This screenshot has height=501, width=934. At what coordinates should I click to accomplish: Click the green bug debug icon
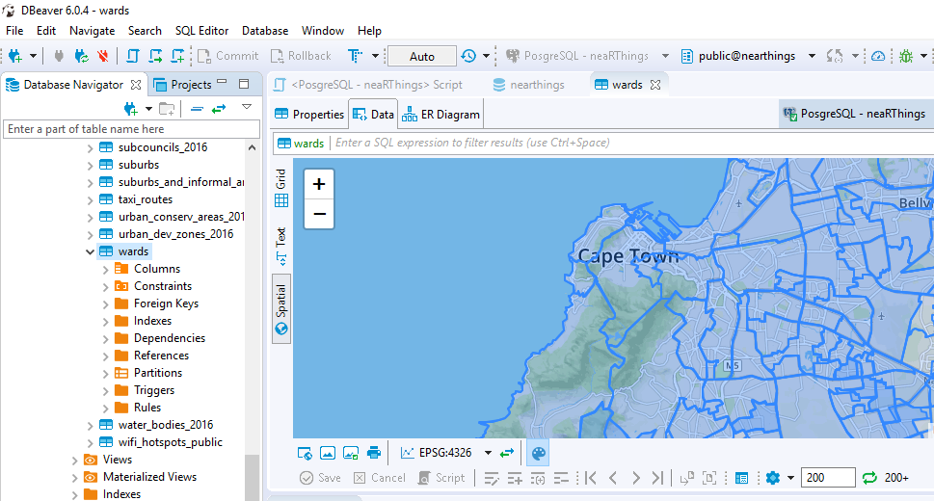click(906, 56)
